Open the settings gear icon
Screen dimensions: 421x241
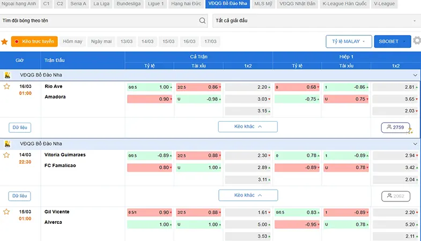(x=417, y=41)
